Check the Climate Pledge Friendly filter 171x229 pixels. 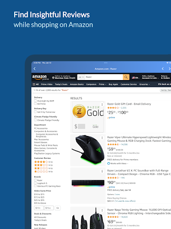pos(35,120)
